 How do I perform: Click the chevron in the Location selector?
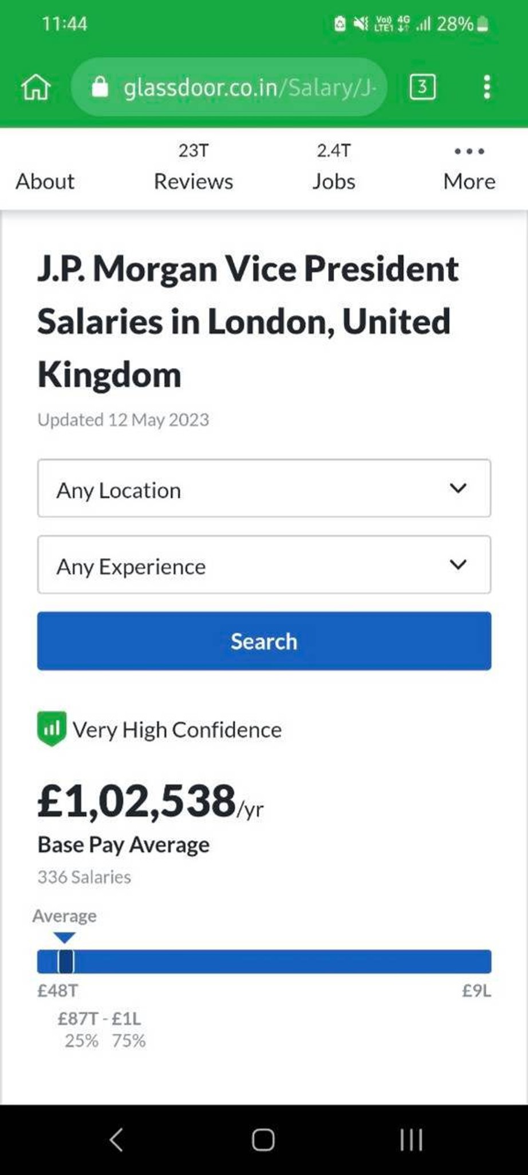coord(458,488)
